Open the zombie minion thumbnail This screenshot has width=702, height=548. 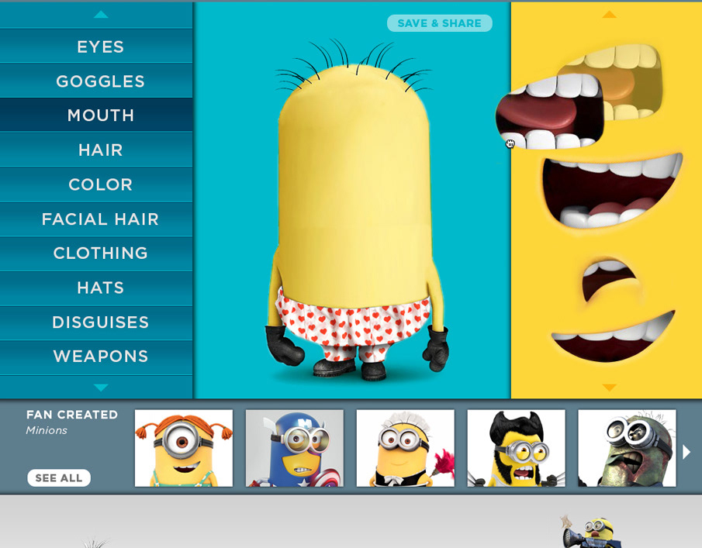click(x=627, y=448)
